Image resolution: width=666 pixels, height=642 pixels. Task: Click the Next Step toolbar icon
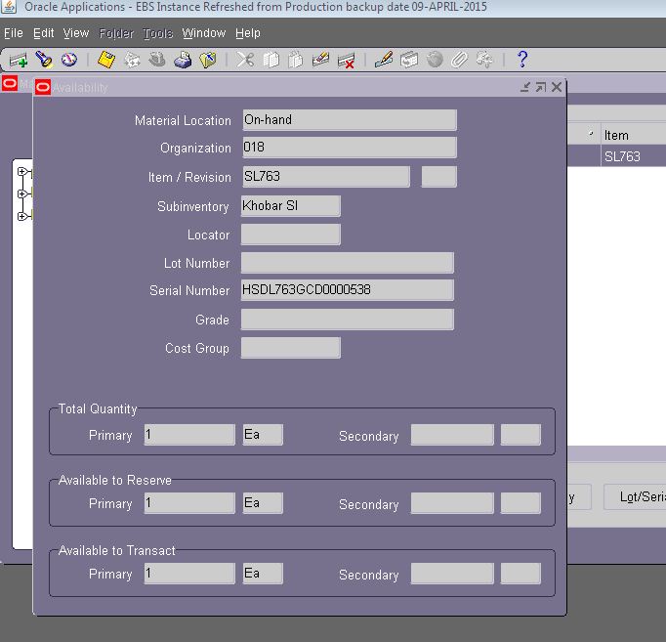coord(132,60)
